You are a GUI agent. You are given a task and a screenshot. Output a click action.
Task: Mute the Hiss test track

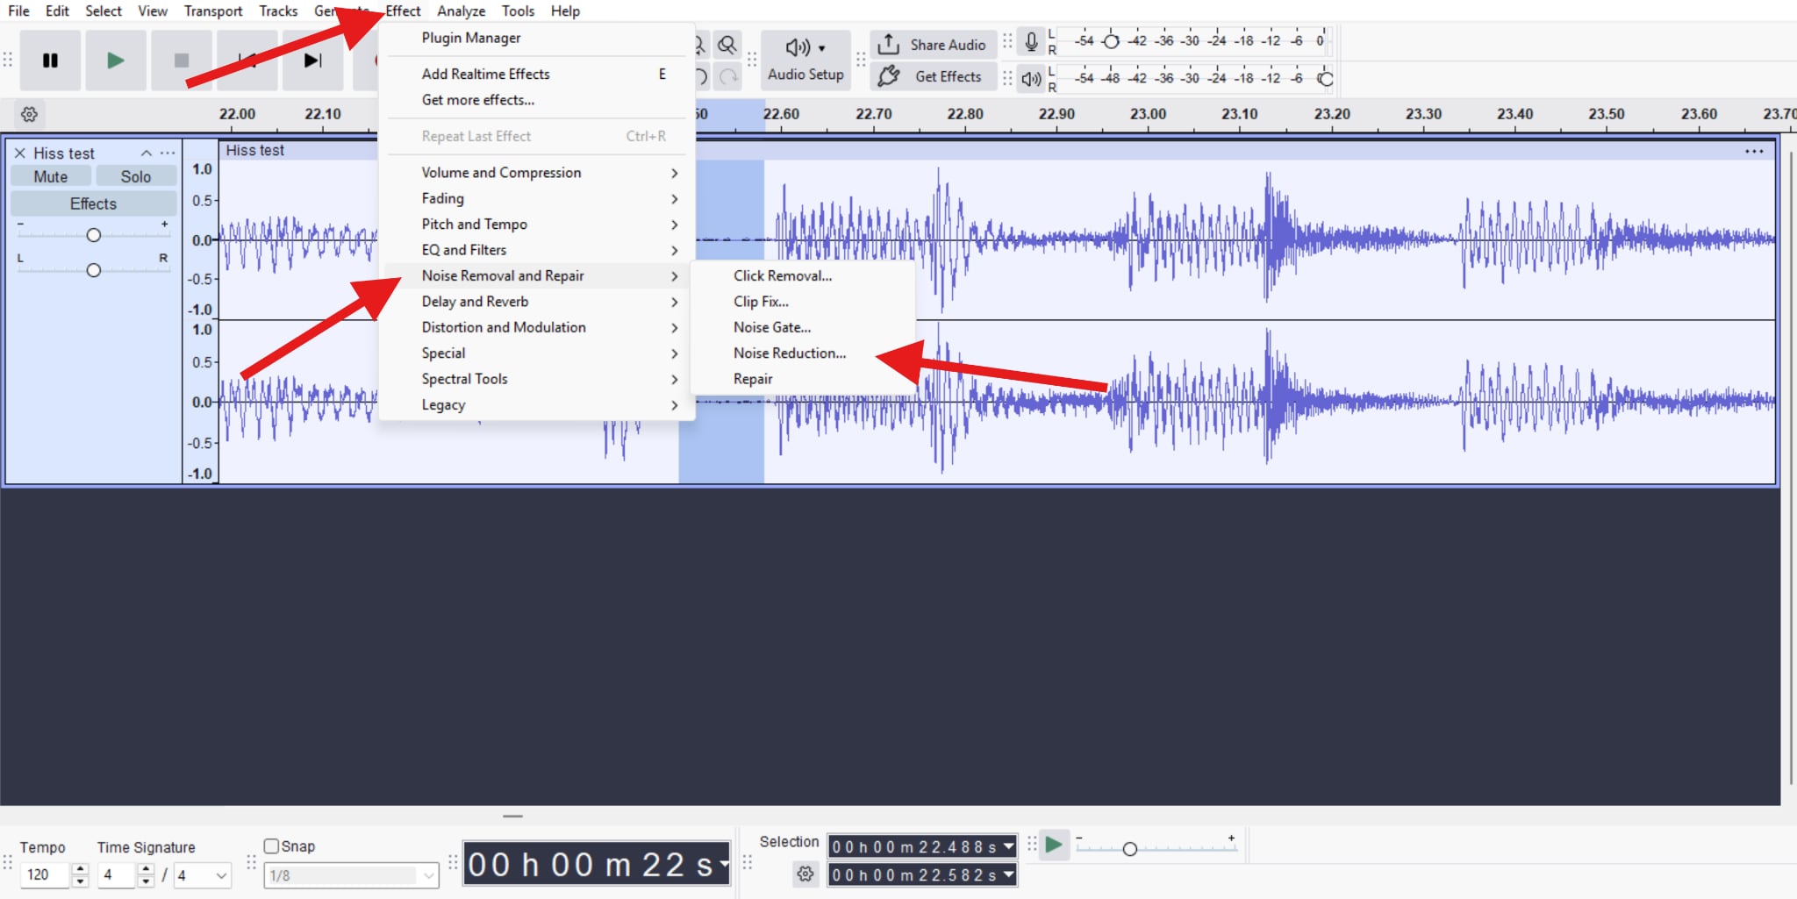(x=50, y=175)
